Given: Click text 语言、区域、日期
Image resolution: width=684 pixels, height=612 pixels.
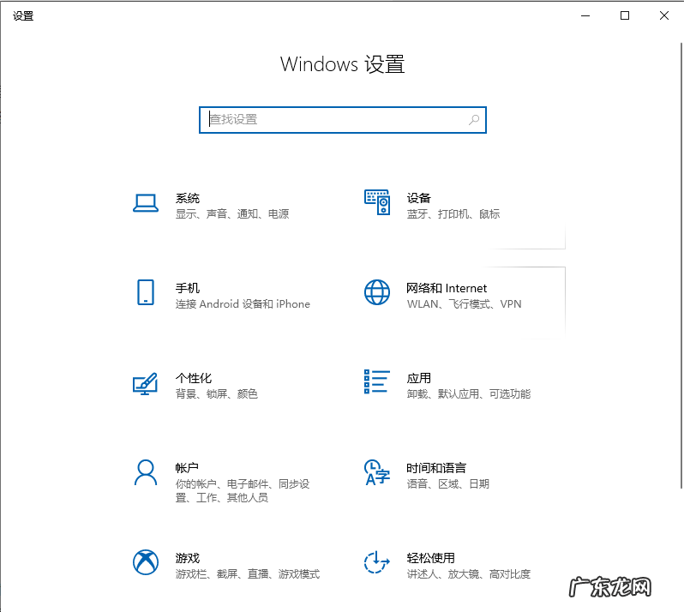Looking at the screenshot, I should point(448,483).
